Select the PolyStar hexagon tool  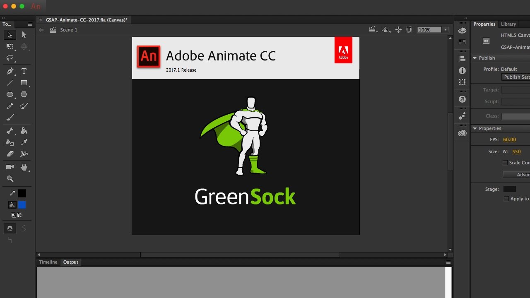(x=24, y=94)
